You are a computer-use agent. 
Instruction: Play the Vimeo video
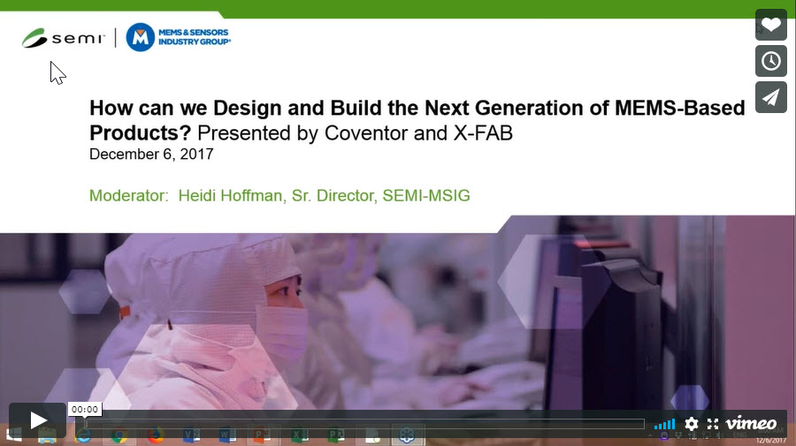(37, 420)
